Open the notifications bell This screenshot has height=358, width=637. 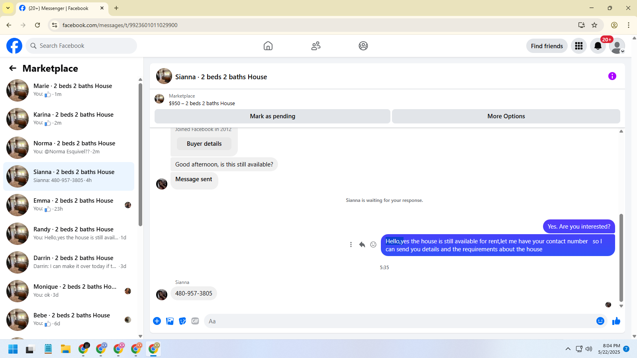point(598,46)
